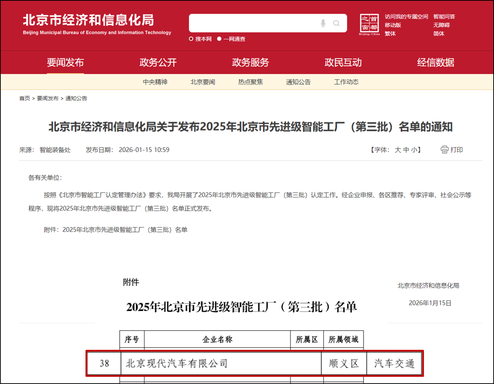The height and width of the screenshot is (384, 494).
Task: Click the magnifier search icon
Action: [x=336, y=24]
